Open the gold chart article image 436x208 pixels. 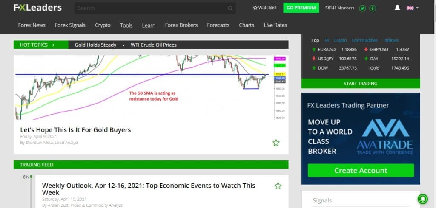click(151, 87)
